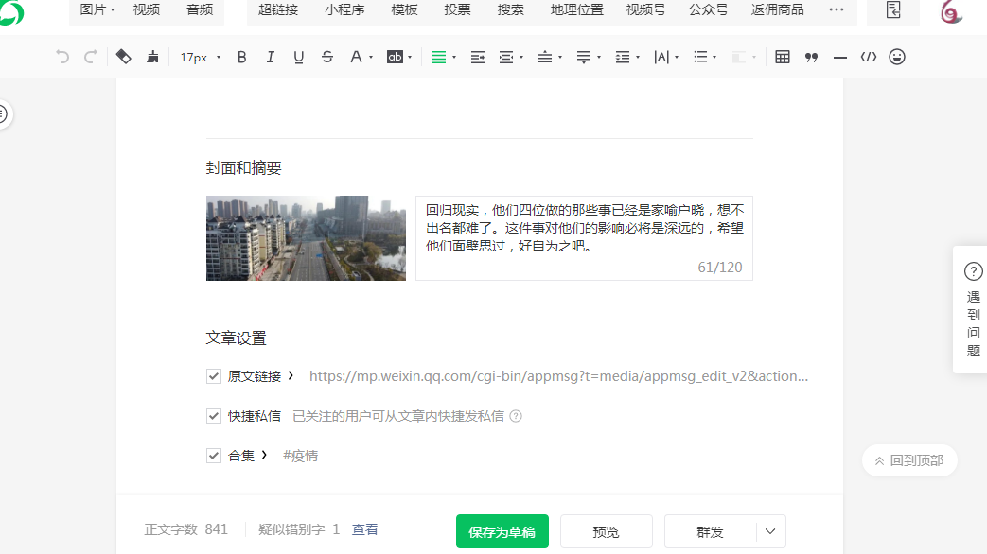Screen dimensions: 987x554
Task: Expand the 合集 settings chevron
Action: click(x=264, y=455)
